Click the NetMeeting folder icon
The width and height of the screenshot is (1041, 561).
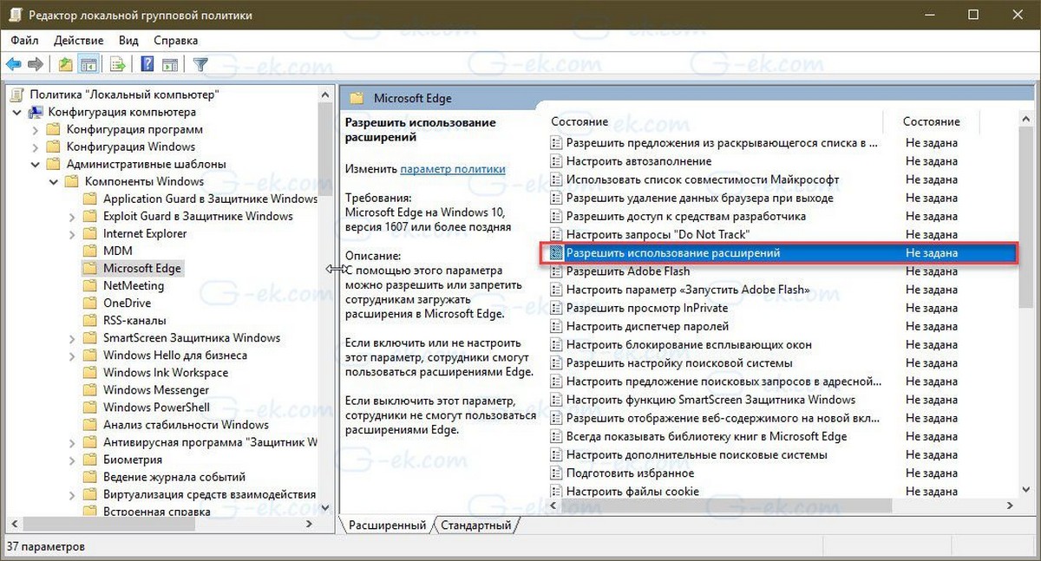tap(89, 285)
